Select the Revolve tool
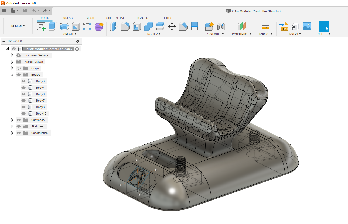This screenshot has width=348, height=224. (64, 26)
